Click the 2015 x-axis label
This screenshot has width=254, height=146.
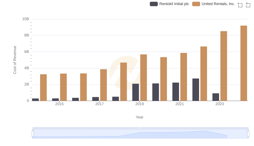[x=59, y=104]
